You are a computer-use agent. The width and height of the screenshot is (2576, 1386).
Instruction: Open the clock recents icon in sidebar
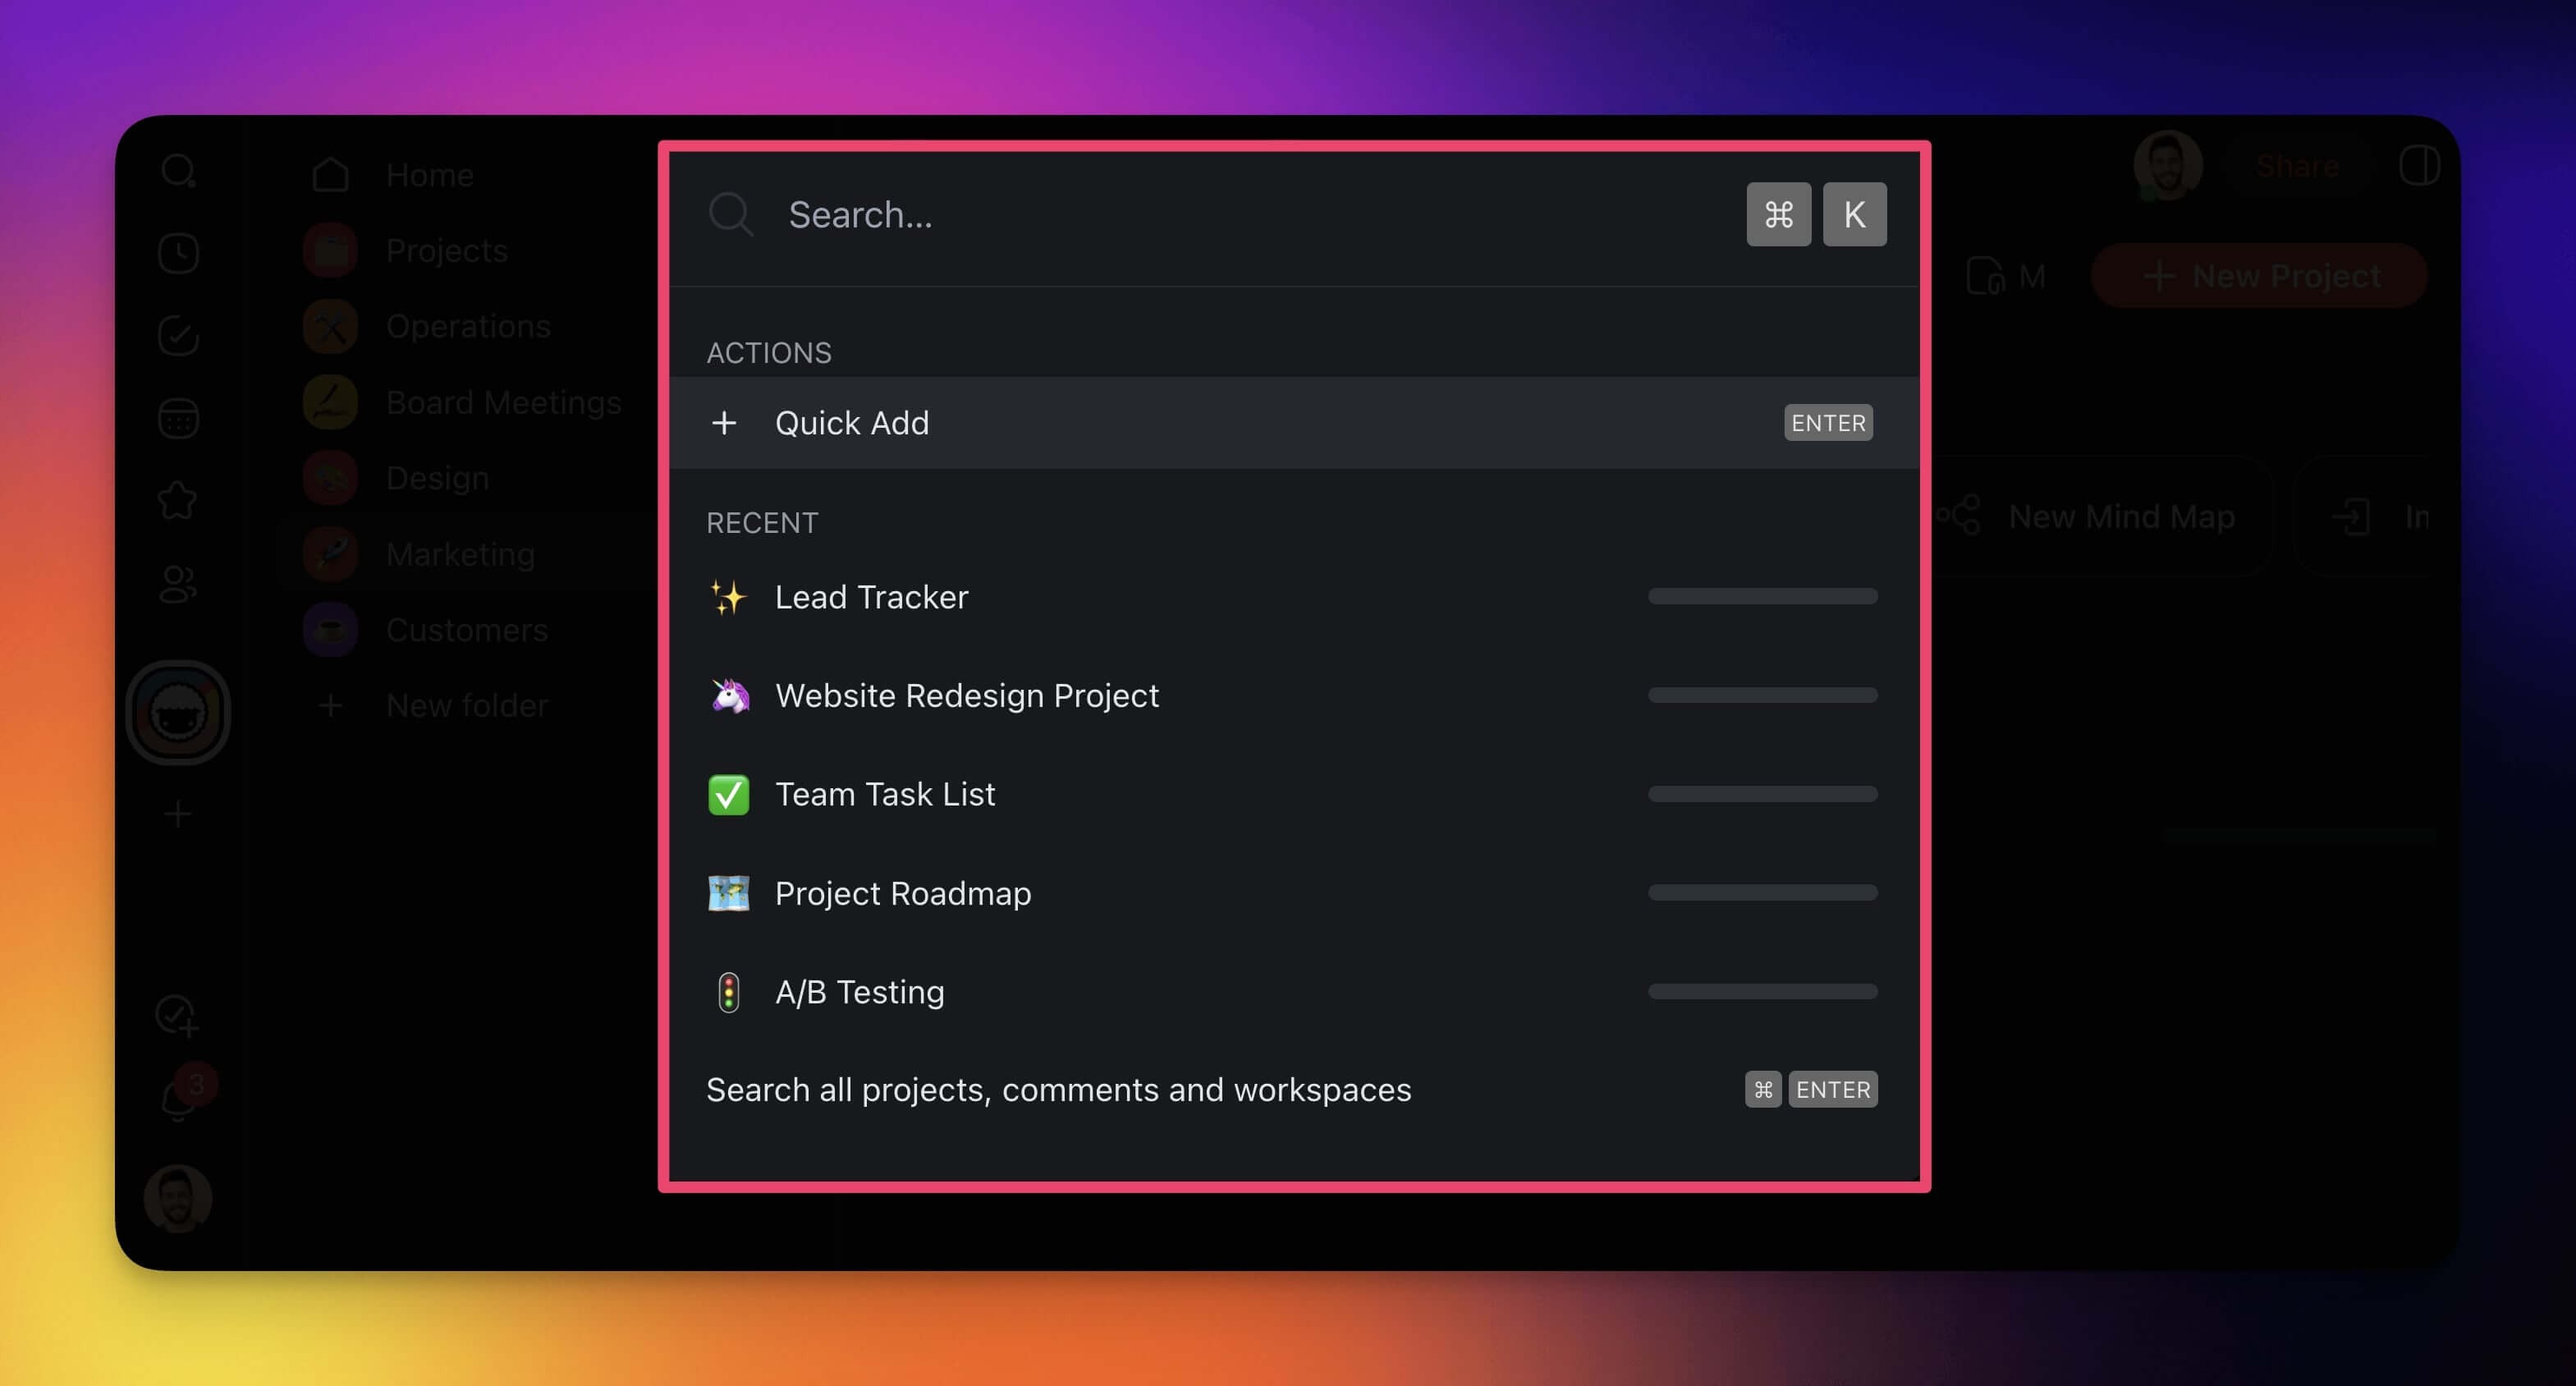(178, 253)
